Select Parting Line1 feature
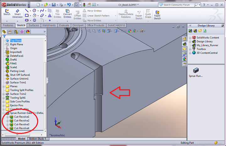This screenshot has height=146, width=226. point(17,71)
